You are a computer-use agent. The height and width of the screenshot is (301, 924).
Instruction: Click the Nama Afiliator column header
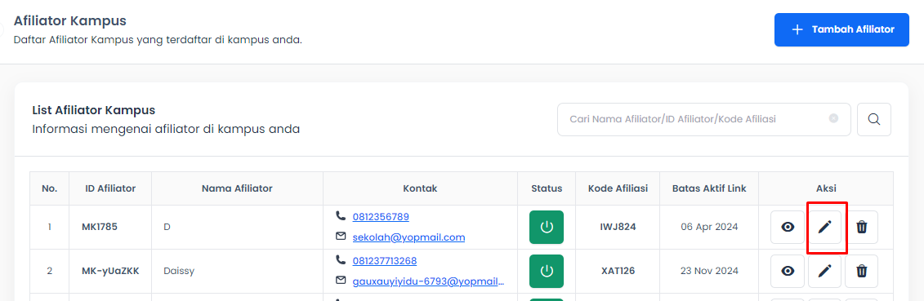pos(237,188)
